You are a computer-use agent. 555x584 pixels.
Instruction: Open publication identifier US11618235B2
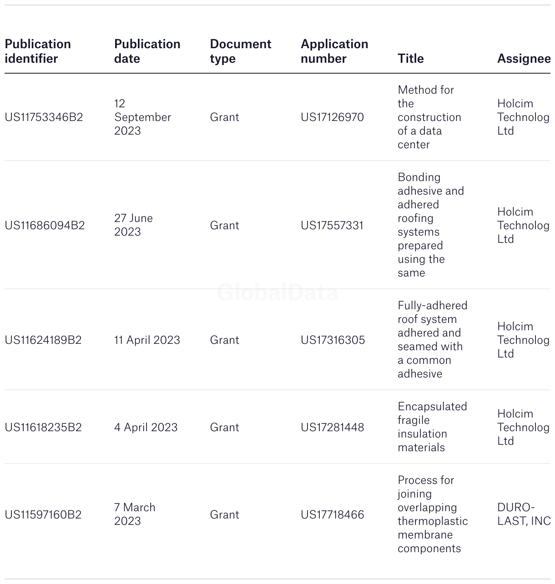pos(43,428)
